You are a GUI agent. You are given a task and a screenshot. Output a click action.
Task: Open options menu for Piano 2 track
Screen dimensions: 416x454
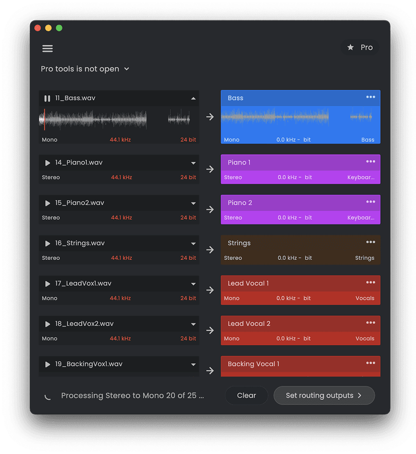click(x=371, y=202)
